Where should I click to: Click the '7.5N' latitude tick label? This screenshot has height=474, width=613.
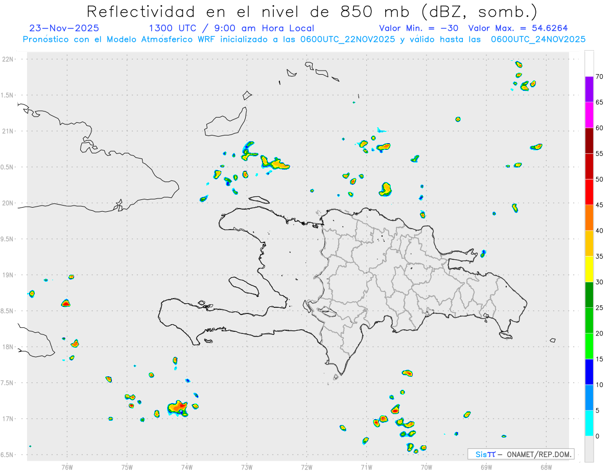(x=8, y=383)
